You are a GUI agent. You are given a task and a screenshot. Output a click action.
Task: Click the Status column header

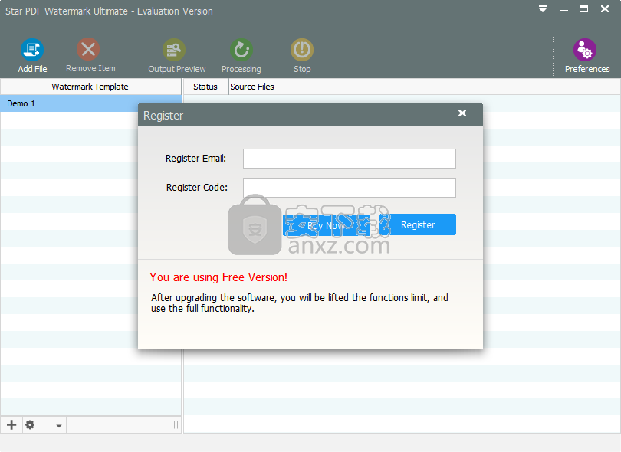(205, 87)
